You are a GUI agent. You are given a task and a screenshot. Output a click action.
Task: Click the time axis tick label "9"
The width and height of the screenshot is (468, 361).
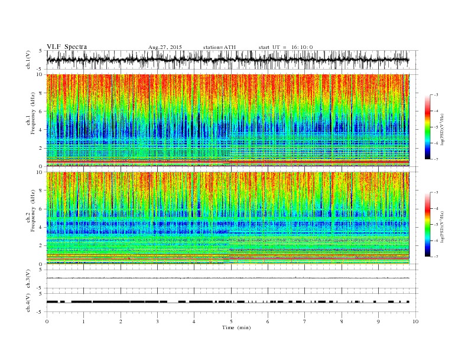point(378,321)
